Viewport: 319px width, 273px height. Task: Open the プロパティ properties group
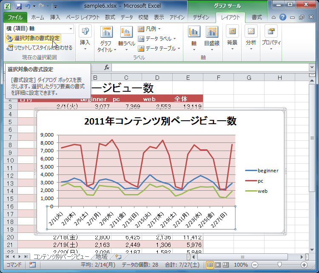[x=271, y=38]
